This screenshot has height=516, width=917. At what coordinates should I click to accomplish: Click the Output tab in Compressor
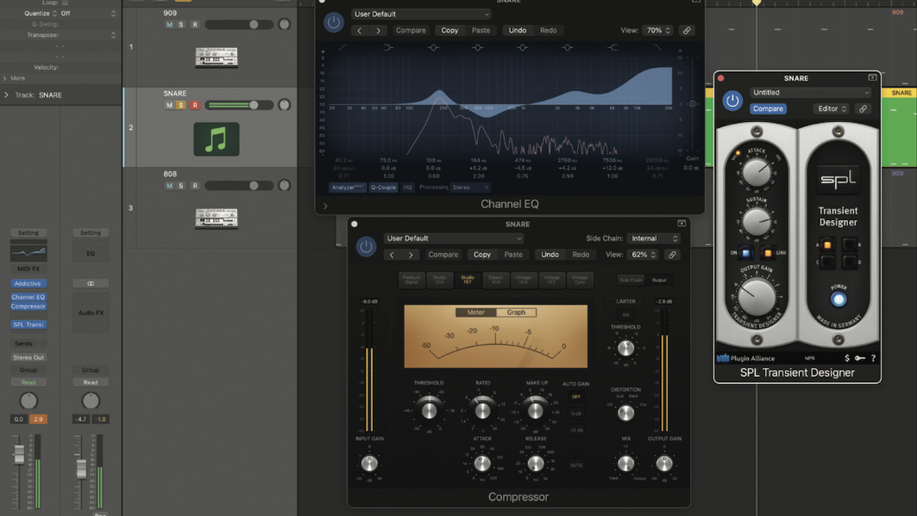pyautogui.click(x=659, y=281)
